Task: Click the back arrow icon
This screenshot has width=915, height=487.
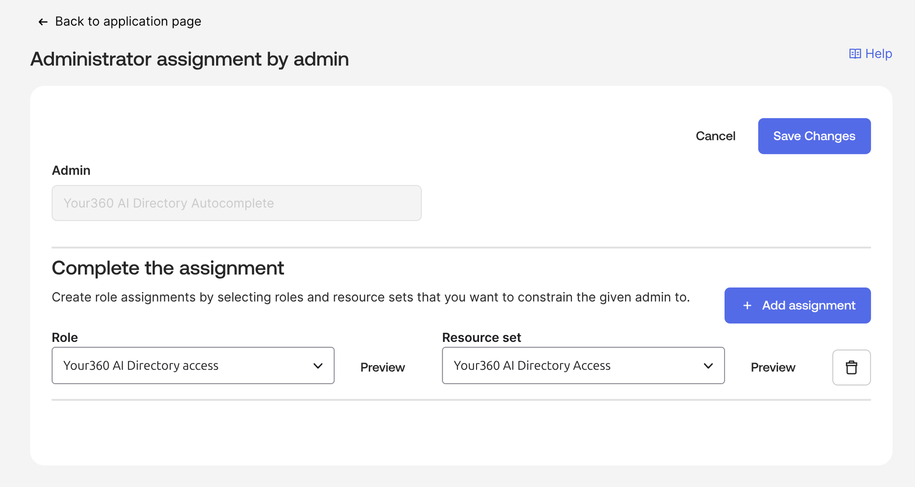Action: coord(43,22)
